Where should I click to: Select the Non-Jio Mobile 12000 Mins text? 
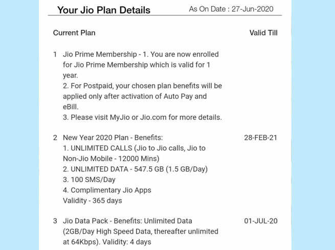[111, 159]
